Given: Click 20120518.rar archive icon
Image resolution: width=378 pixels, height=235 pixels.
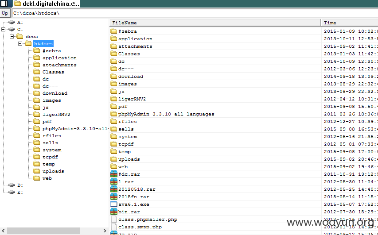Looking at the screenshot, I should click(x=113, y=189).
